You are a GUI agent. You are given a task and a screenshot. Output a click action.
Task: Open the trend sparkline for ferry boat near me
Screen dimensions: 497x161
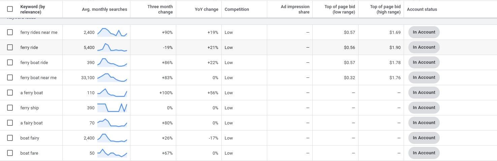click(112, 77)
